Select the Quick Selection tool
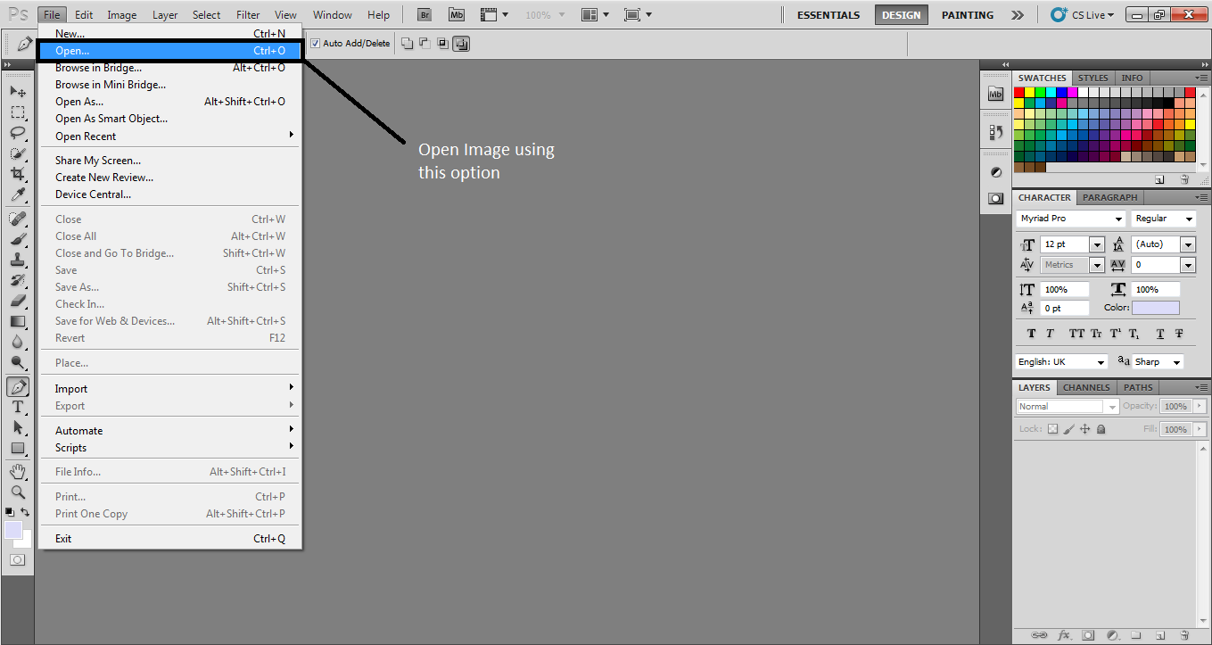This screenshot has width=1212, height=645. tap(18, 153)
